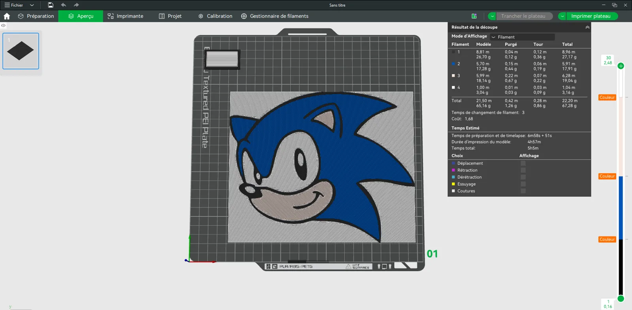Click the bottom green handle of layer slider
This screenshot has height=310, width=632.
tap(621, 299)
